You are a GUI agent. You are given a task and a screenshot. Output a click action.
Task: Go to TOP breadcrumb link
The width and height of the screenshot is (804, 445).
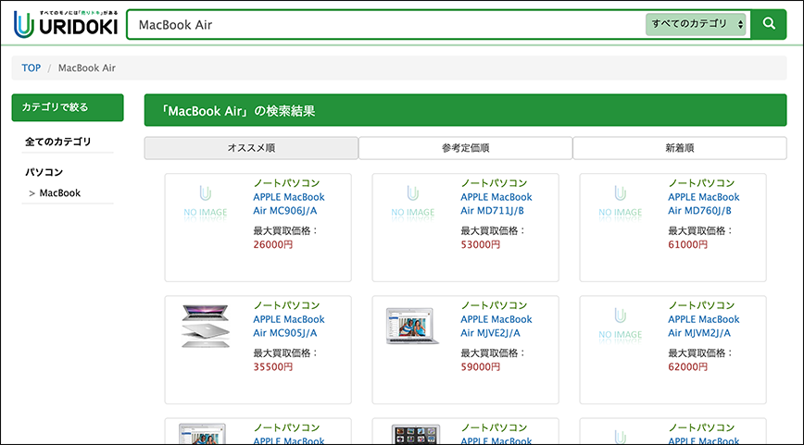pyautogui.click(x=31, y=68)
